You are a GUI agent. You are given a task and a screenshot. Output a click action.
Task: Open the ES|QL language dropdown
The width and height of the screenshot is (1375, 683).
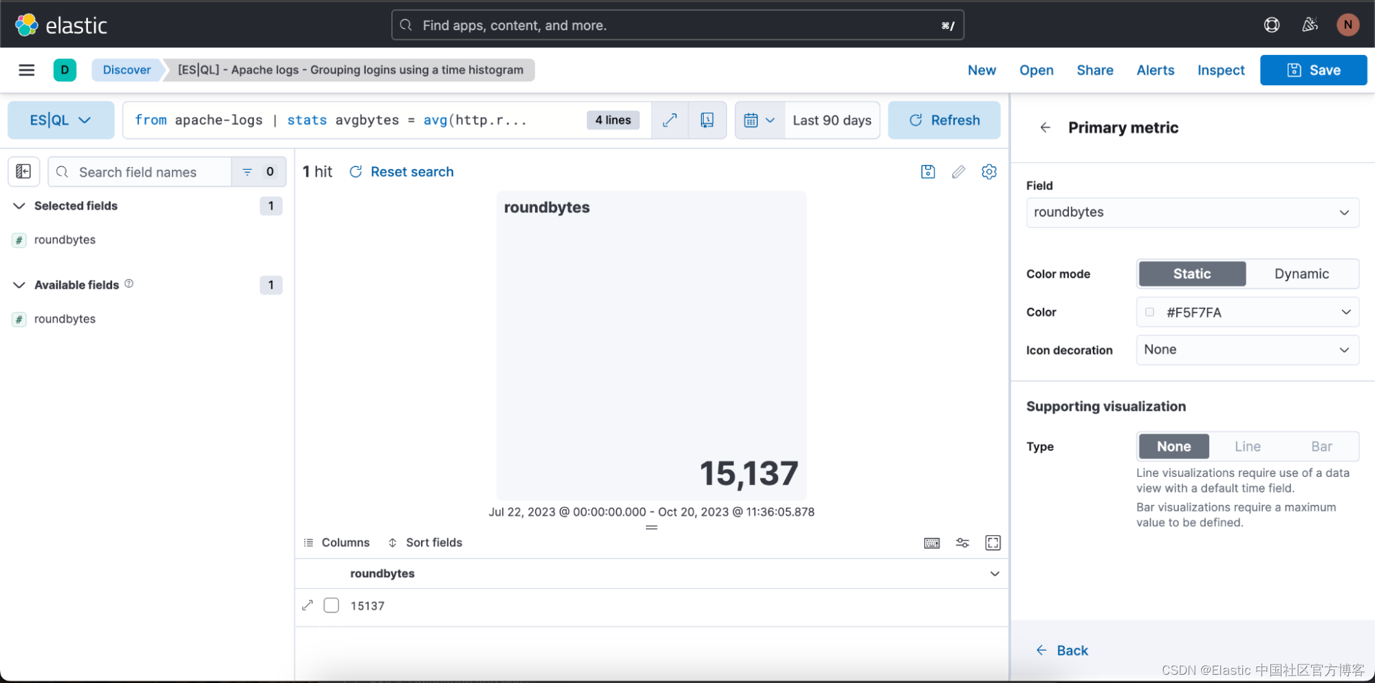point(61,120)
